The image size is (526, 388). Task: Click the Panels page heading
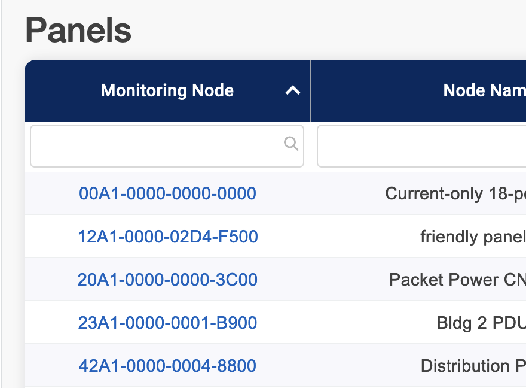pyautogui.click(x=78, y=30)
